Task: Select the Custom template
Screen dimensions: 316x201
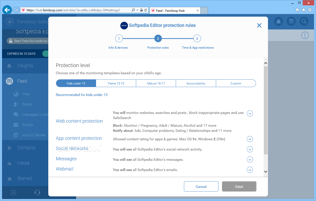Action: pyautogui.click(x=236, y=83)
